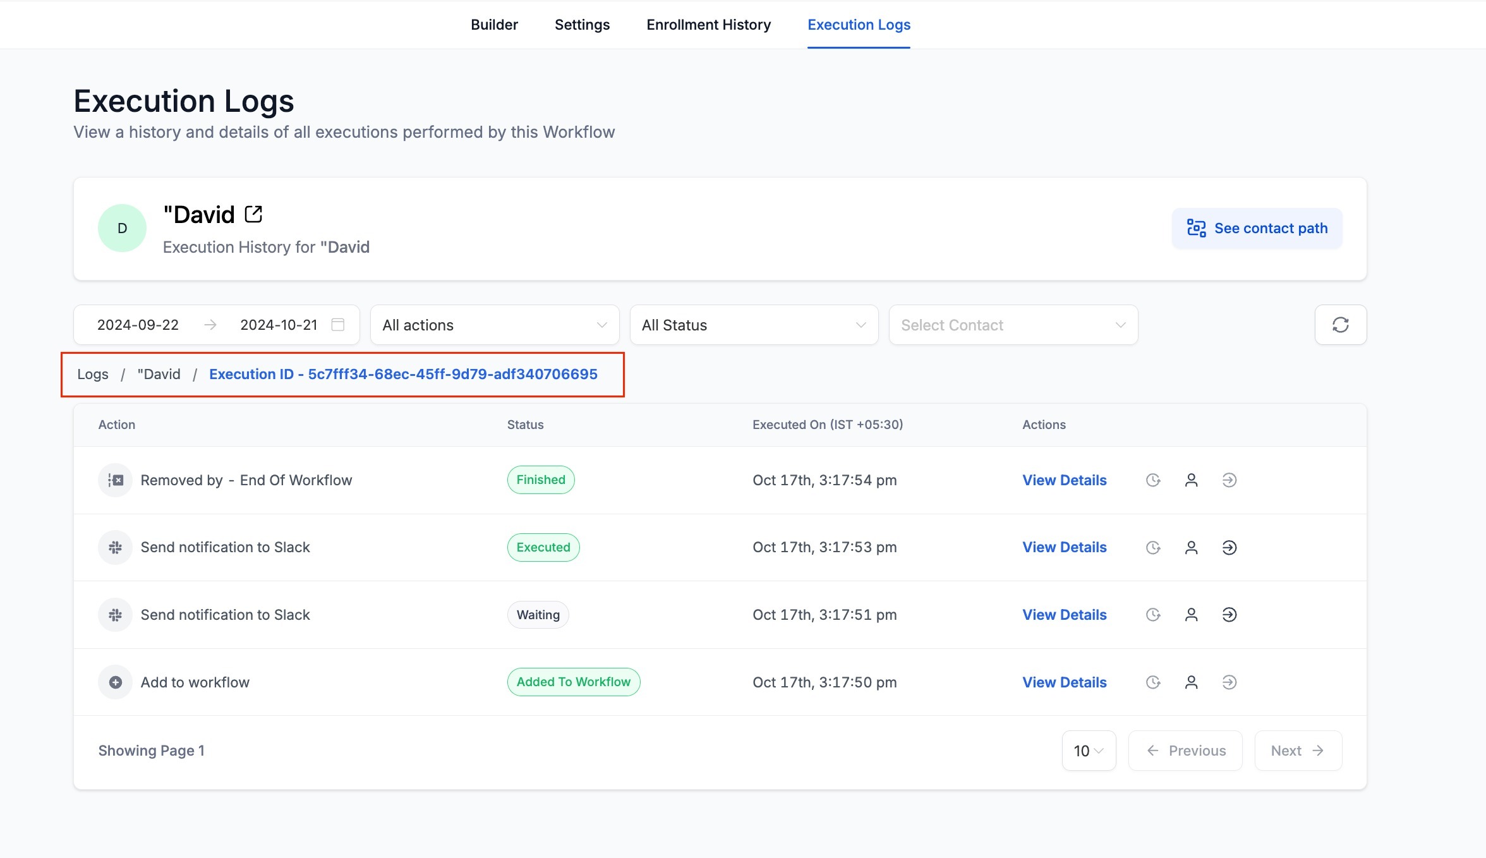The height and width of the screenshot is (858, 1486).
Task: Click clock icon in Waiting row
Action: [1153, 615]
